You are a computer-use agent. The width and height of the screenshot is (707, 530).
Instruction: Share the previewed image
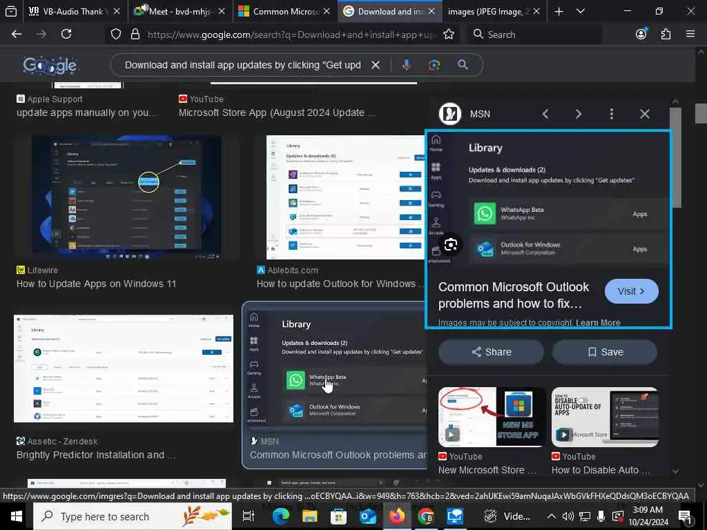(491, 352)
